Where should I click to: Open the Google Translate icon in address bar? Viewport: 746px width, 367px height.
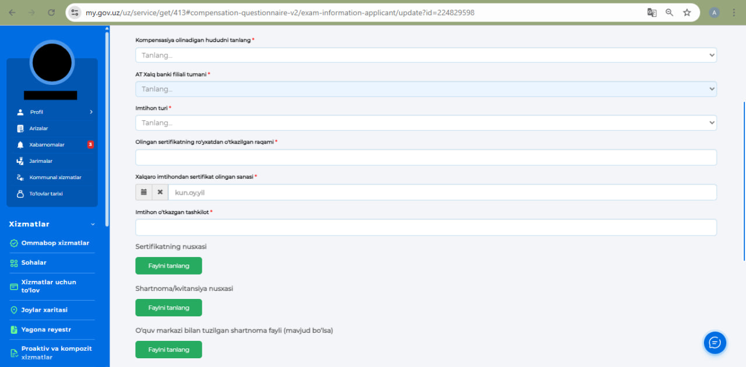[x=652, y=12]
